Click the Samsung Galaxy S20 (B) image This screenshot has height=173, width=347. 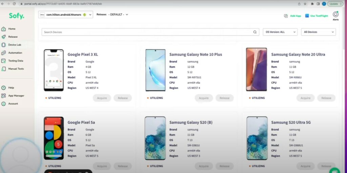155,138
